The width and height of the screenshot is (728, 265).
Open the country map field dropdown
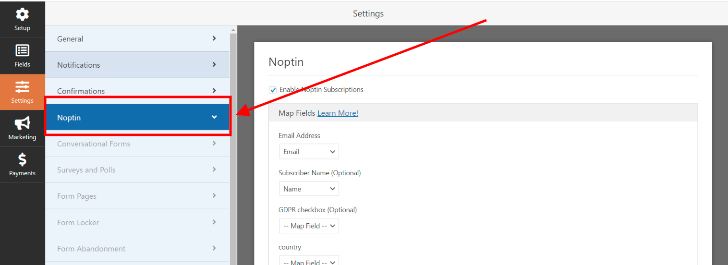309,261
